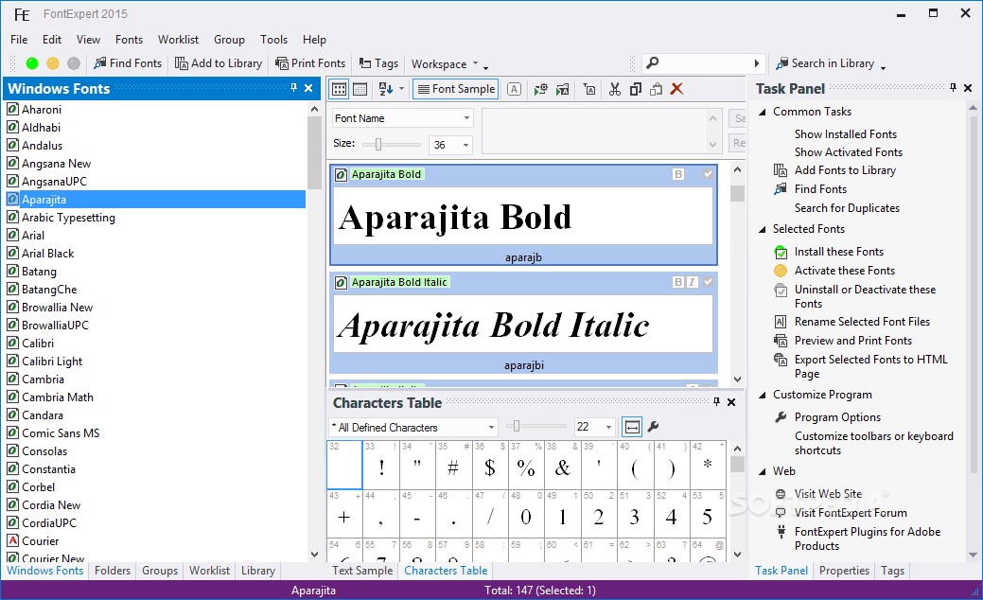983x600 pixels.
Task: Click the Visit Web Site link
Action: coord(828,493)
